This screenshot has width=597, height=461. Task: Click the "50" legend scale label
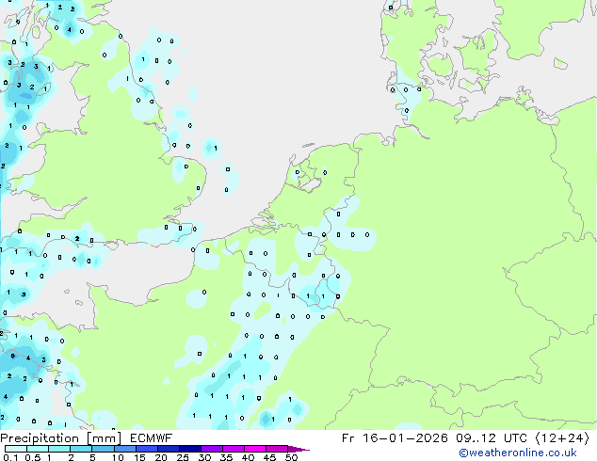[291, 457]
